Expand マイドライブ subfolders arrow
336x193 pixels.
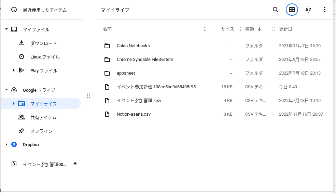[14, 103]
